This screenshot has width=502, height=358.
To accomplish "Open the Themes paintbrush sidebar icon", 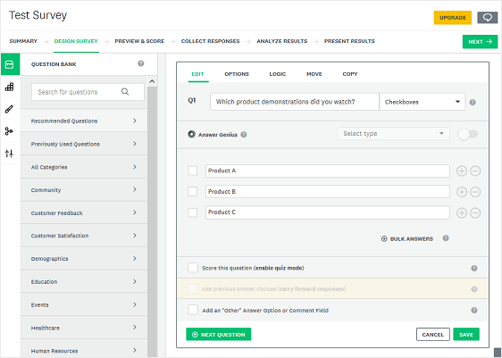I will pyautogui.click(x=9, y=109).
